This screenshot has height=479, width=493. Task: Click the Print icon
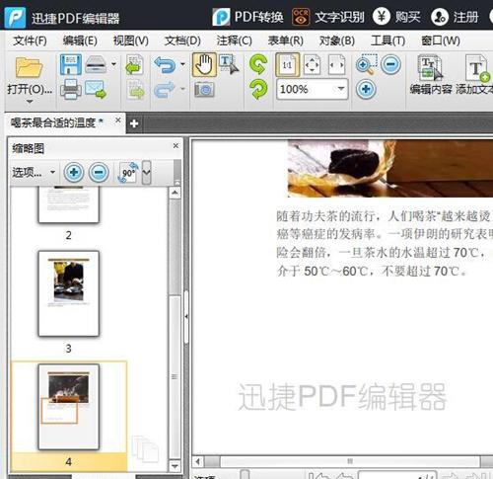(71, 89)
